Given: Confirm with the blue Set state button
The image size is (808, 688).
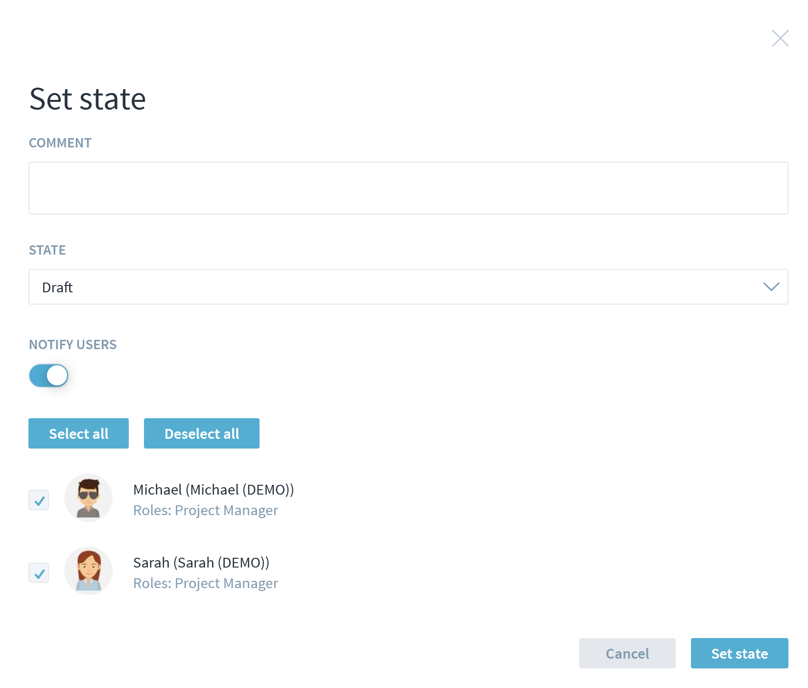Looking at the screenshot, I should tap(739, 653).
